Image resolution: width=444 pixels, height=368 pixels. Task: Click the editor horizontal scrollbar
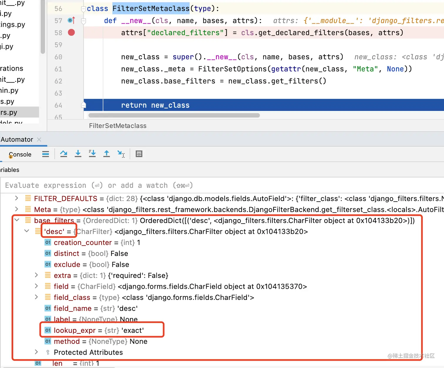[174, 115]
